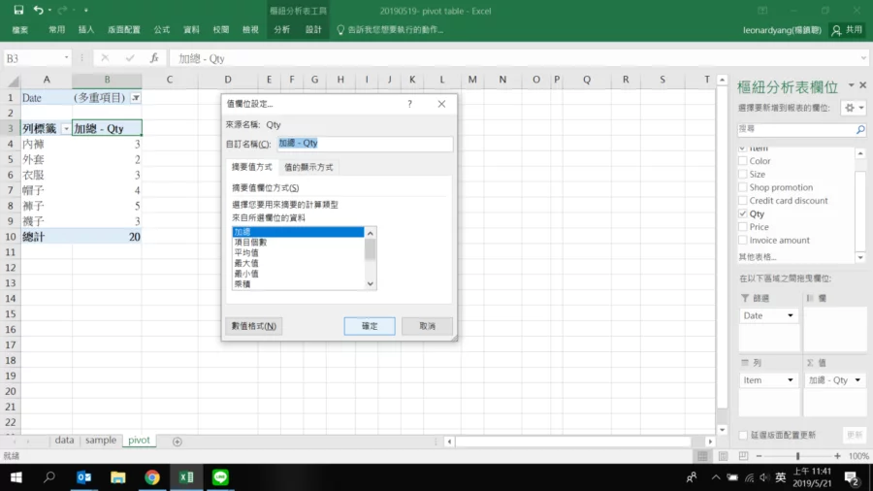Viewport: 873px width, 491px height.
Task: Click the custom name input field
Action: click(x=365, y=144)
